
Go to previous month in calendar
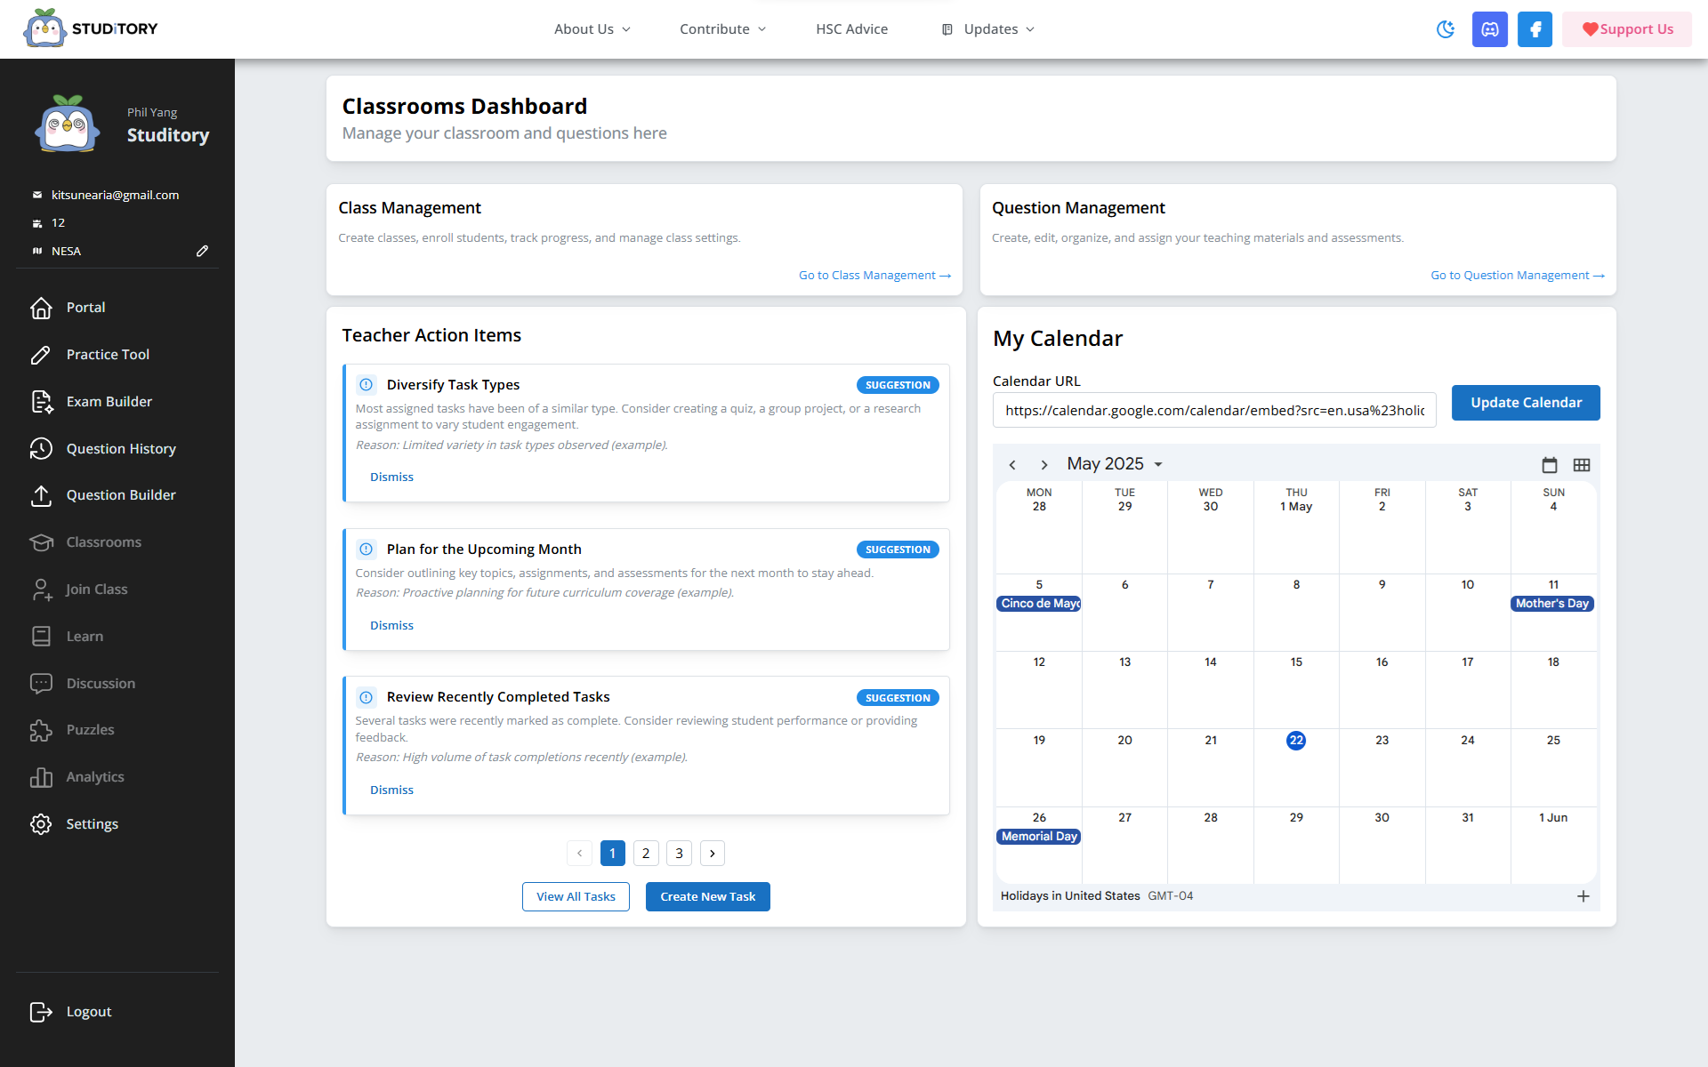1012,465
